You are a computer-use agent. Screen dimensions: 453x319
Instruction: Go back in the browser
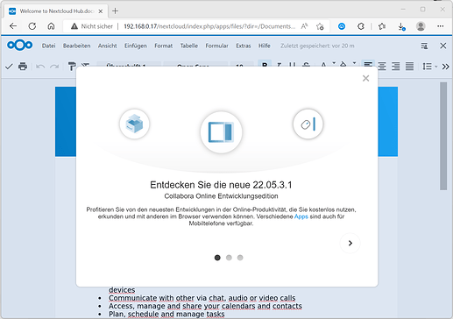tap(13, 26)
